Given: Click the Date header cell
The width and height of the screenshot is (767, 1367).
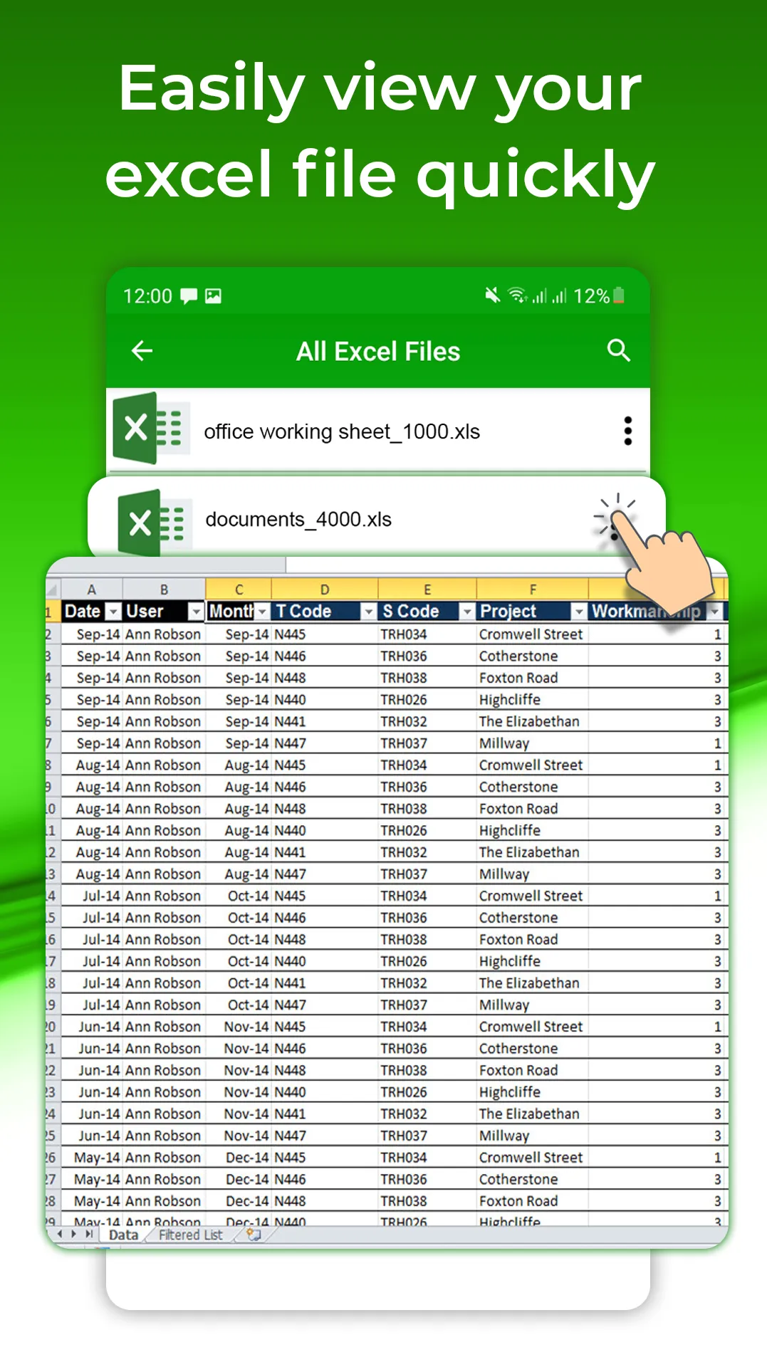Looking at the screenshot, I should click(x=92, y=612).
